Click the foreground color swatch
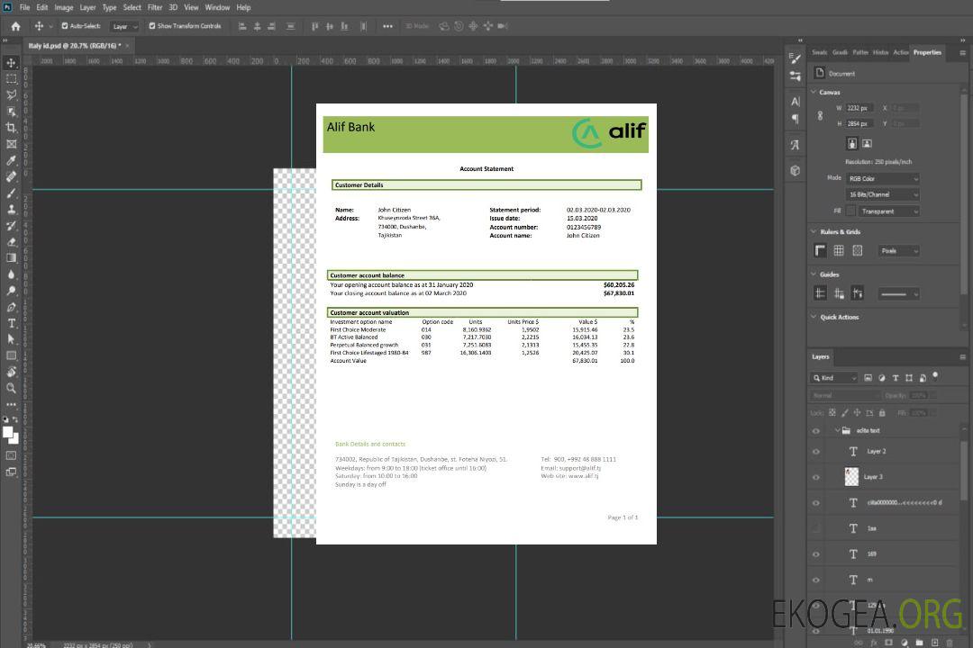This screenshot has height=648, width=973. coord(8,433)
